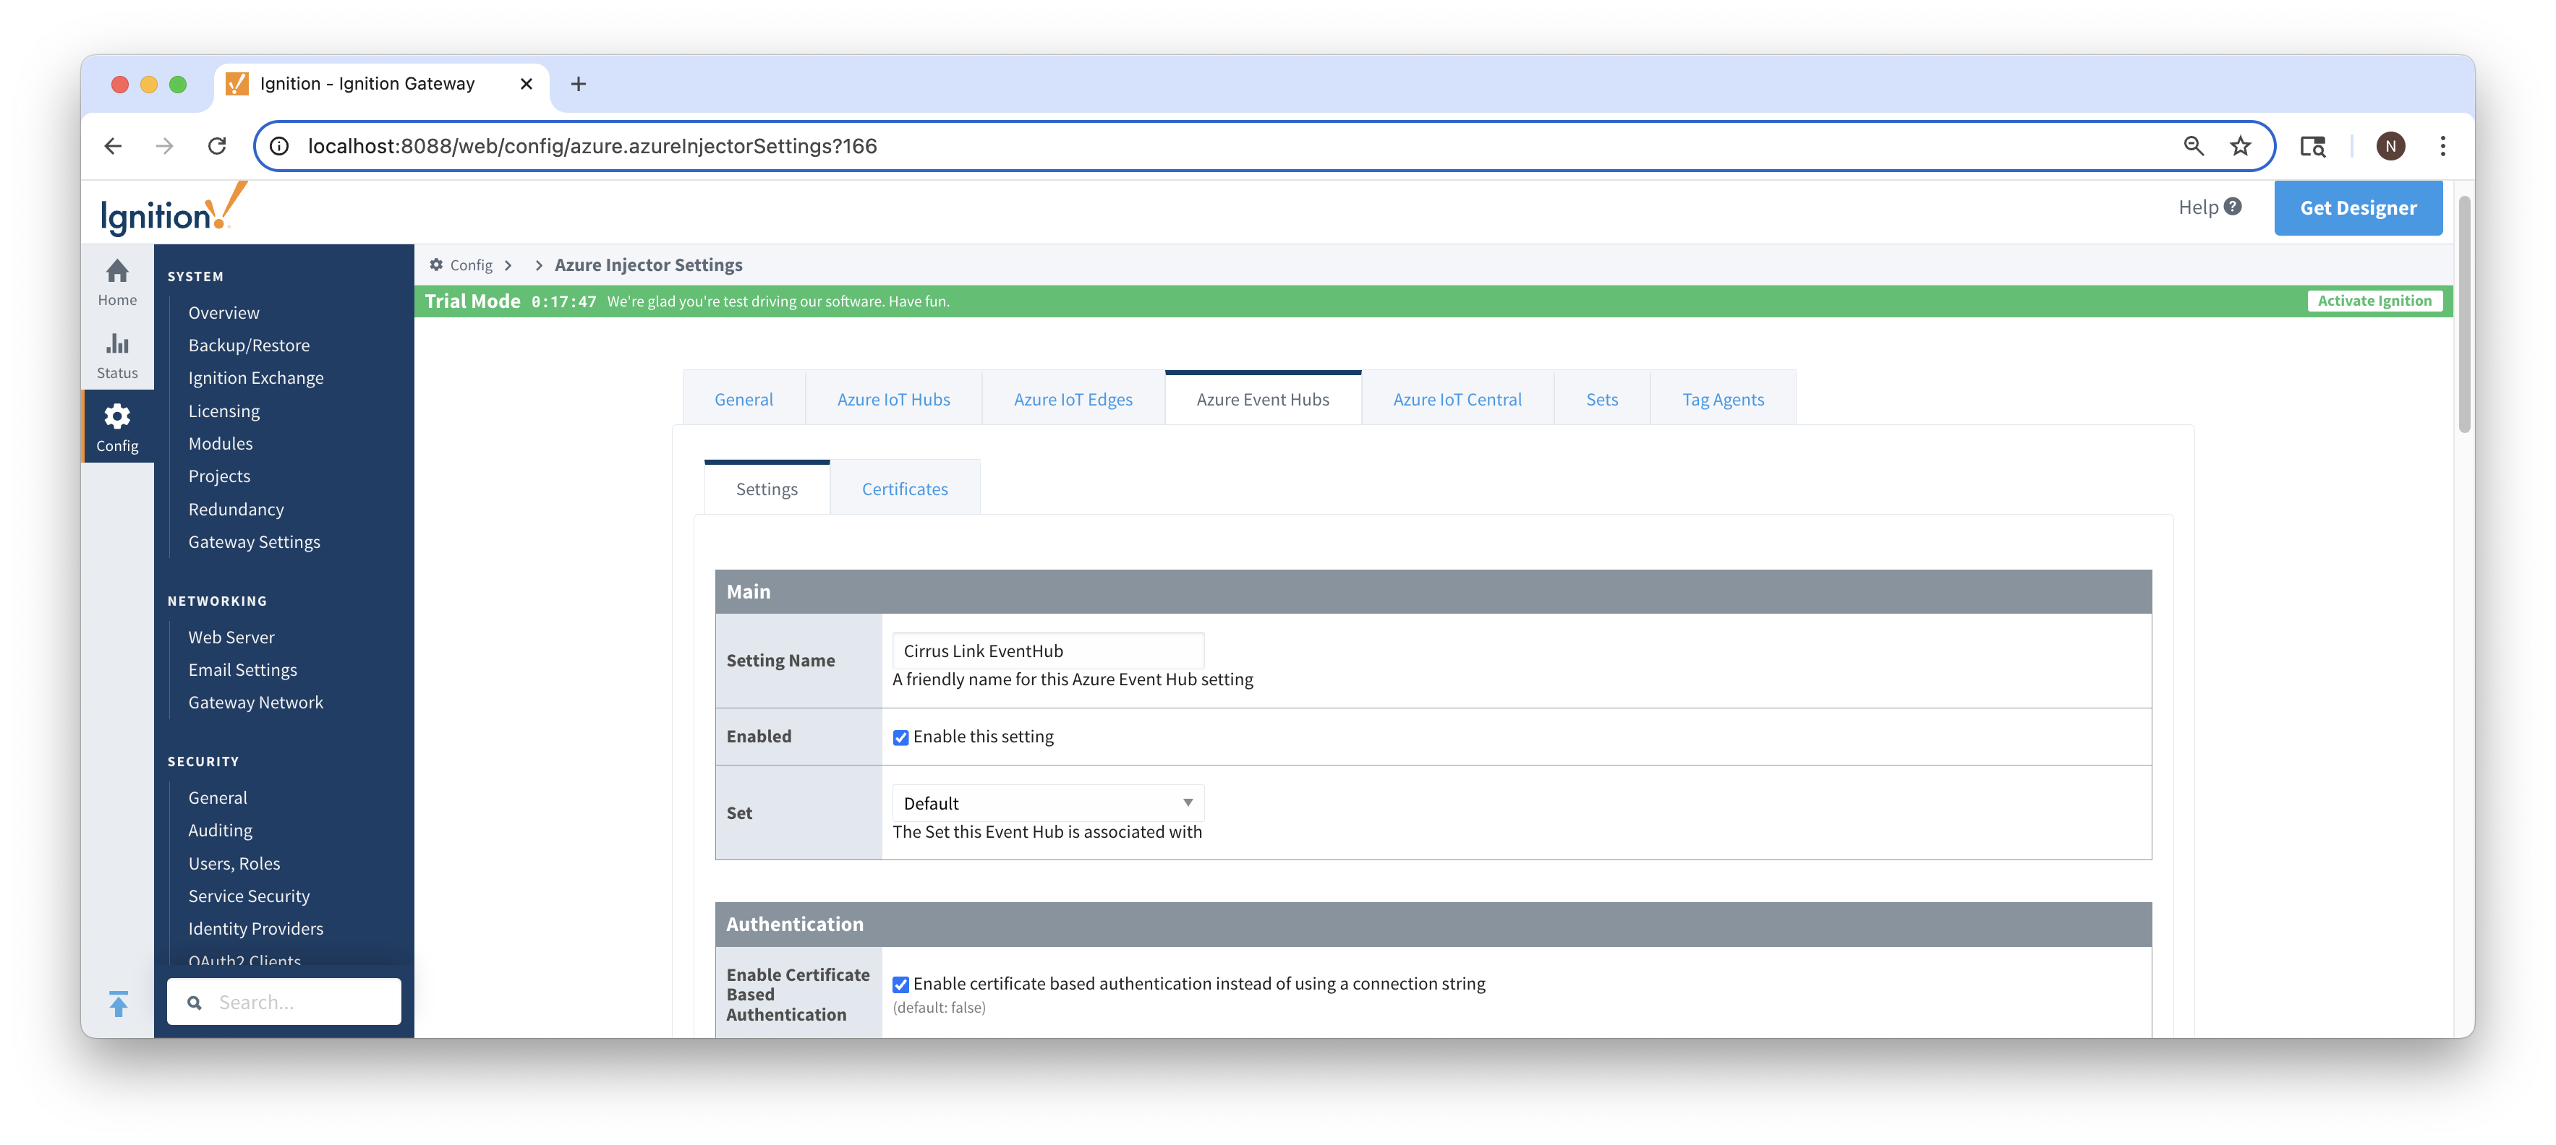Click the Ignition logo

pos(173,209)
